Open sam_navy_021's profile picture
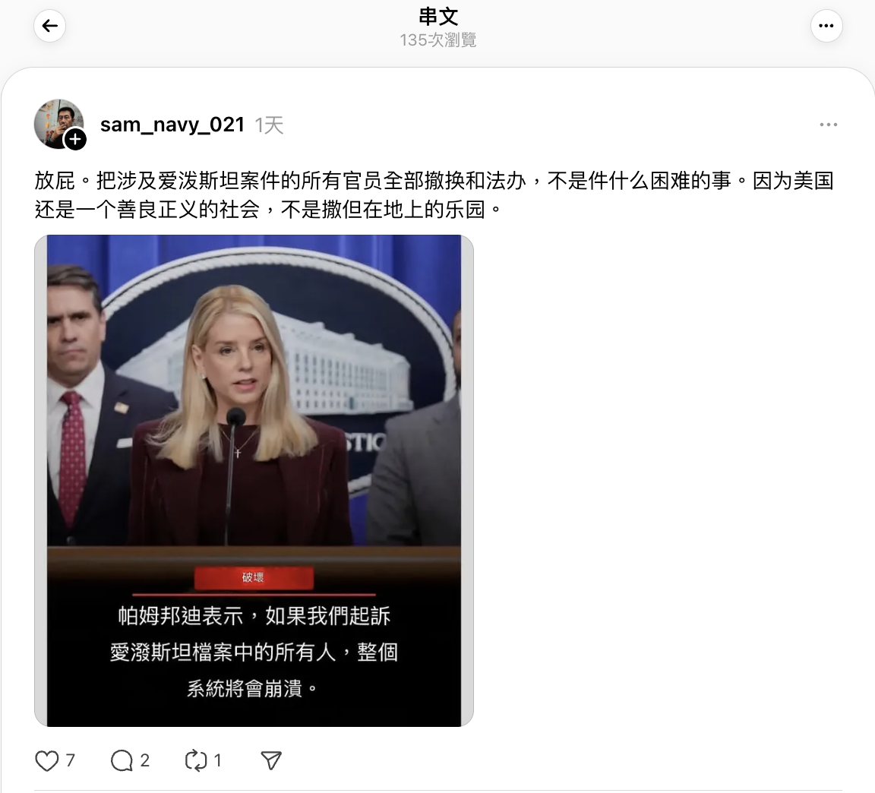Image resolution: width=875 pixels, height=793 pixels. [59, 124]
